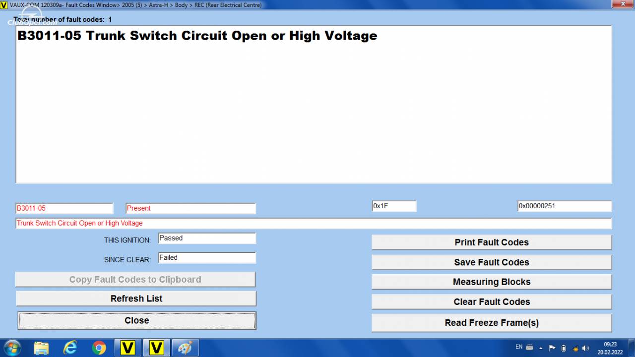The width and height of the screenshot is (635, 357).
Task: Click the Trunk Switch description field
Action: tap(314, 223)
